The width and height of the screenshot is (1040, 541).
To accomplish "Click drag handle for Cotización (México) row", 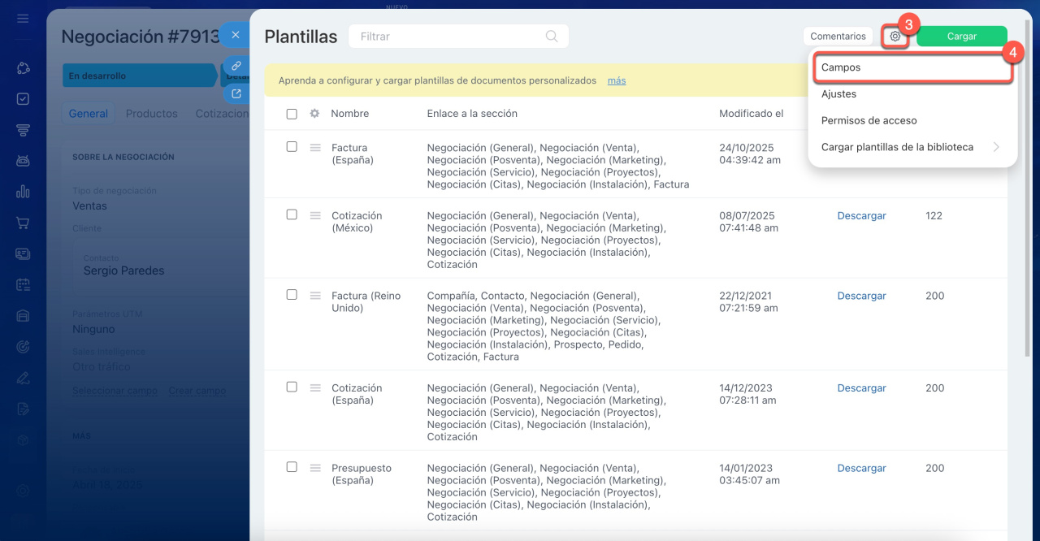I will [x=315, y=216].
